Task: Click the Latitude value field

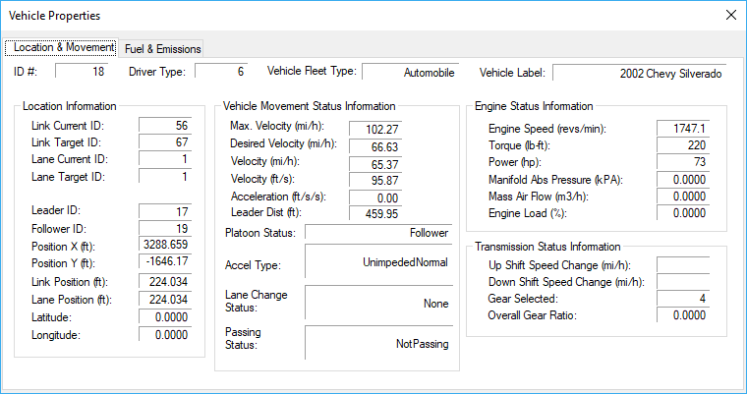Action: coord(165,317)
